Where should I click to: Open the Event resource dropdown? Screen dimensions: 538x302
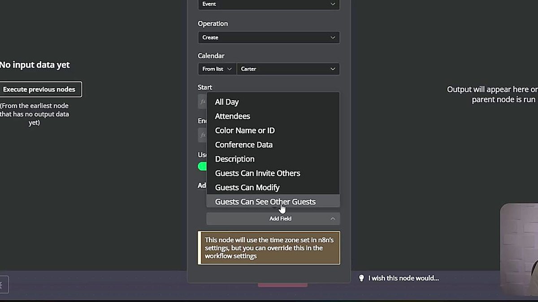[269, 4]
